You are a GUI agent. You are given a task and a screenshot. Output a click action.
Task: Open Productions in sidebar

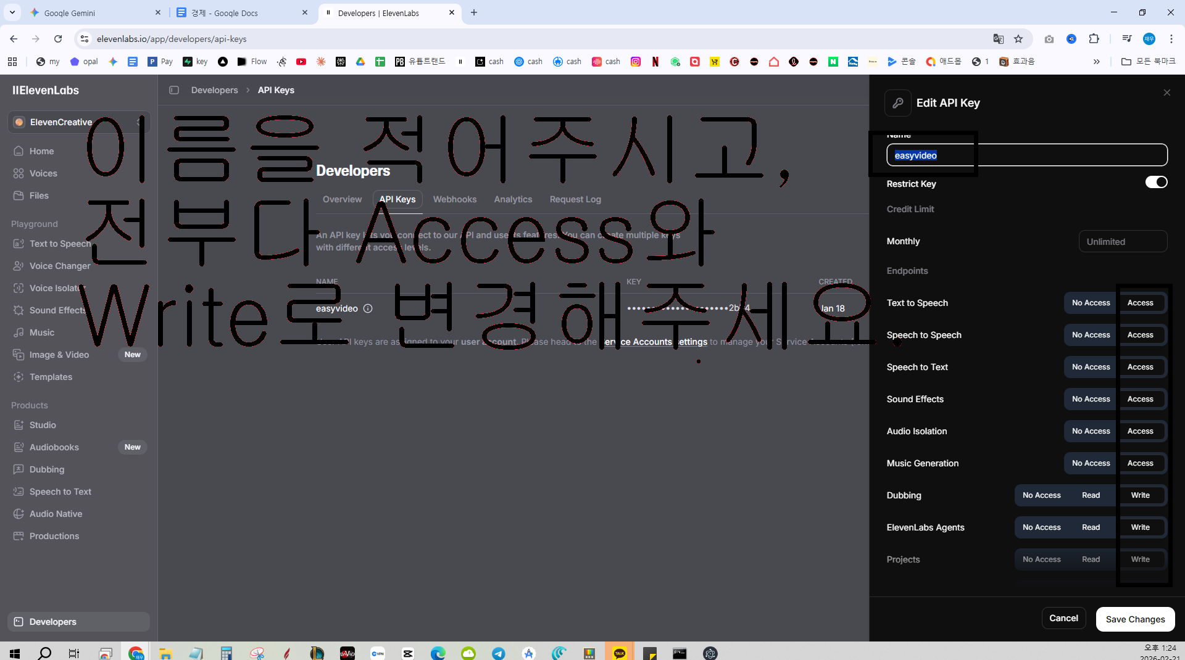click(54, 536)
